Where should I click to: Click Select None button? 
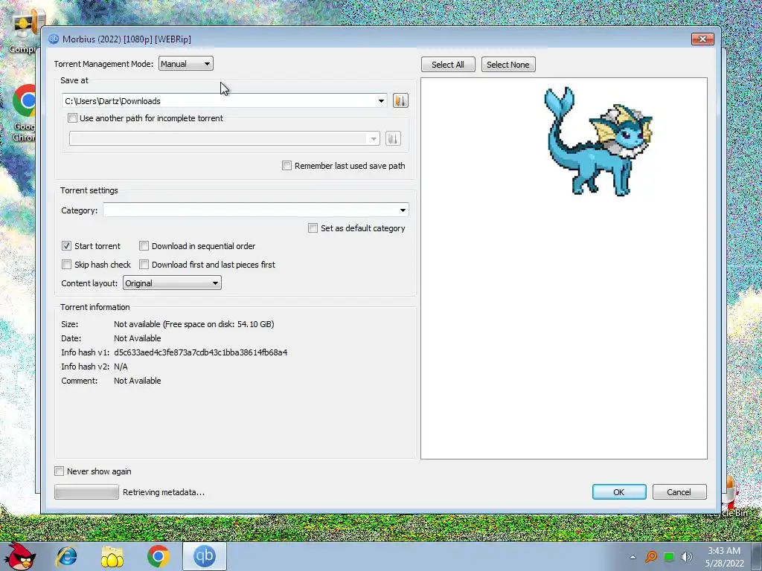pos(508,65)
